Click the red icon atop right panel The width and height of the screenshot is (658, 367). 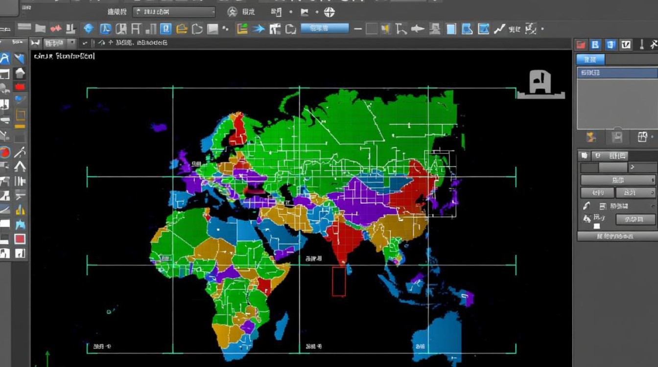click(581, 45)
